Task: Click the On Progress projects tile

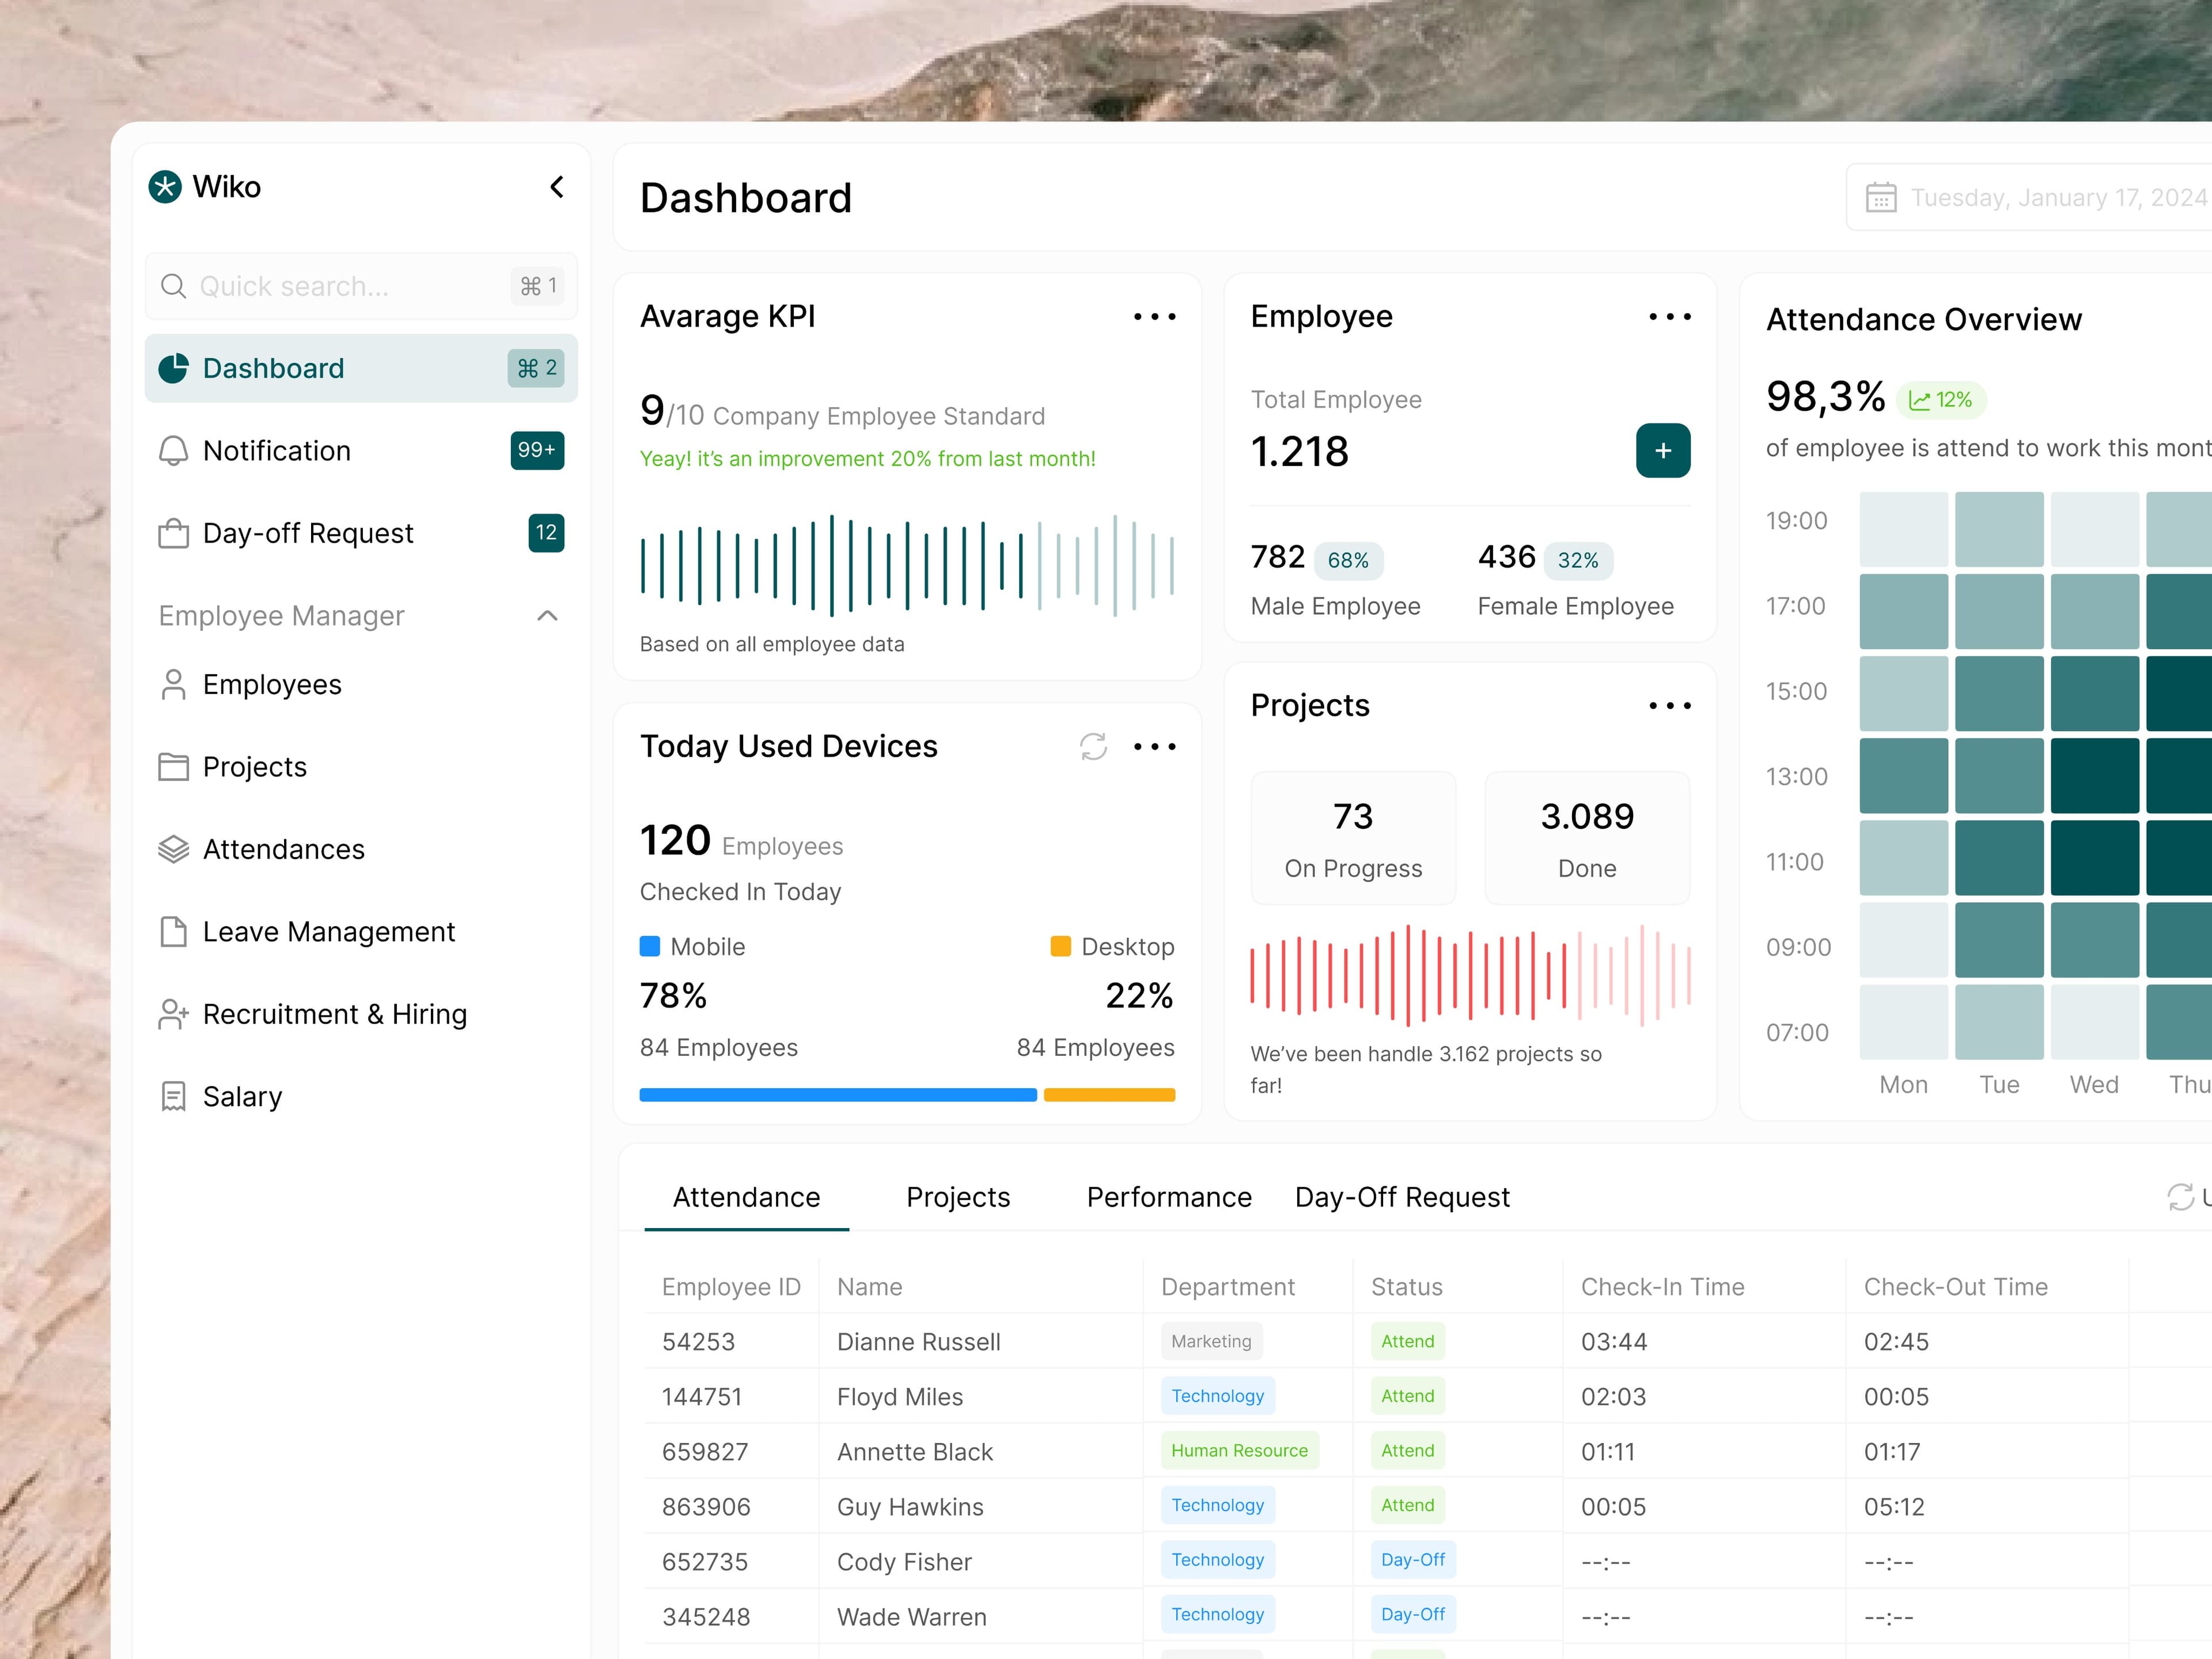Action: [x=1353, y=838]
